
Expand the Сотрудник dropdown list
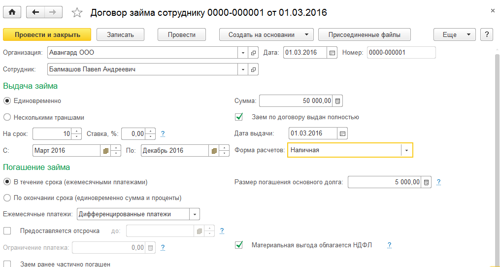click(x=243, y=69)
